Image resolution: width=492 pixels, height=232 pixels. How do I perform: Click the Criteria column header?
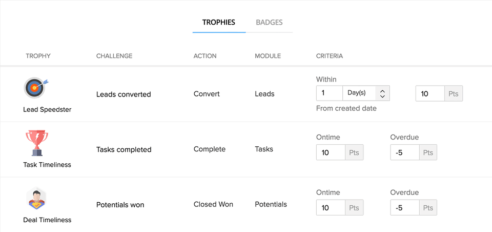tap(329, 56)
